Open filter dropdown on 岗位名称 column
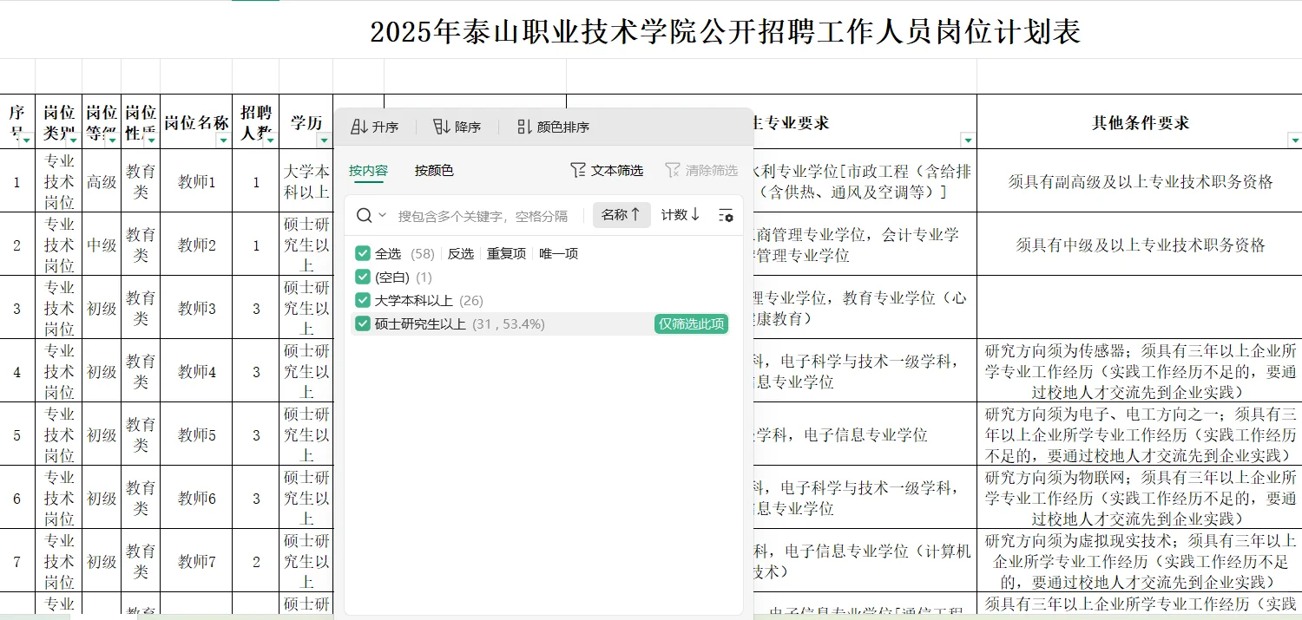This screenshot has height=620, width=1302. [x=223, y=140]
